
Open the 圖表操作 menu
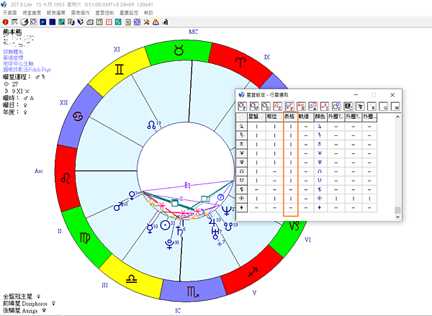pyautogui.click(x=80, y=13)
